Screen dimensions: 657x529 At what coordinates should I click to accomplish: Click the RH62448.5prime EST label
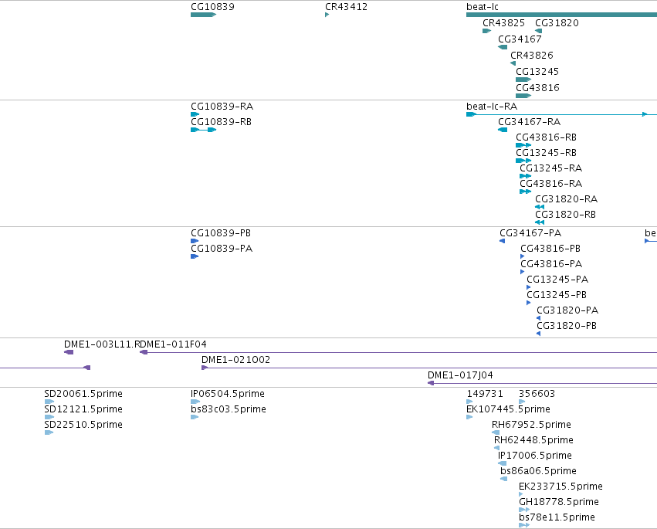point(533,440)
